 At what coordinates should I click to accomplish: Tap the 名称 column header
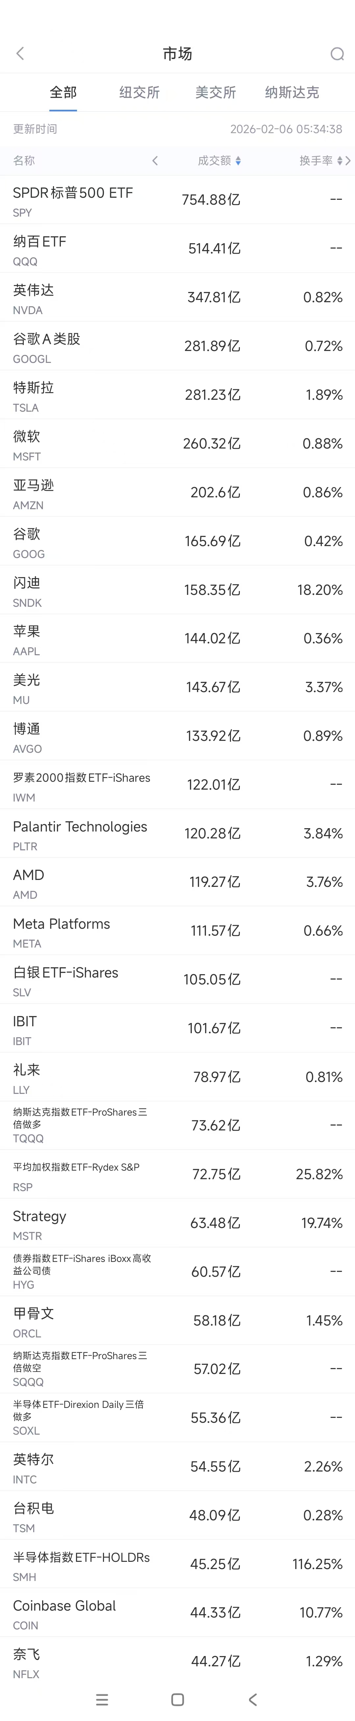coord(24,160)
